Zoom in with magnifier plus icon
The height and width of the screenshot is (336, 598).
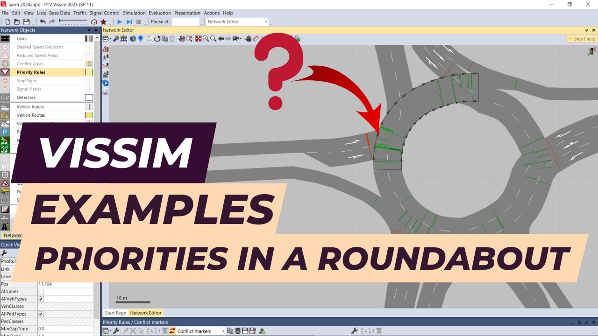coord(206,39)
